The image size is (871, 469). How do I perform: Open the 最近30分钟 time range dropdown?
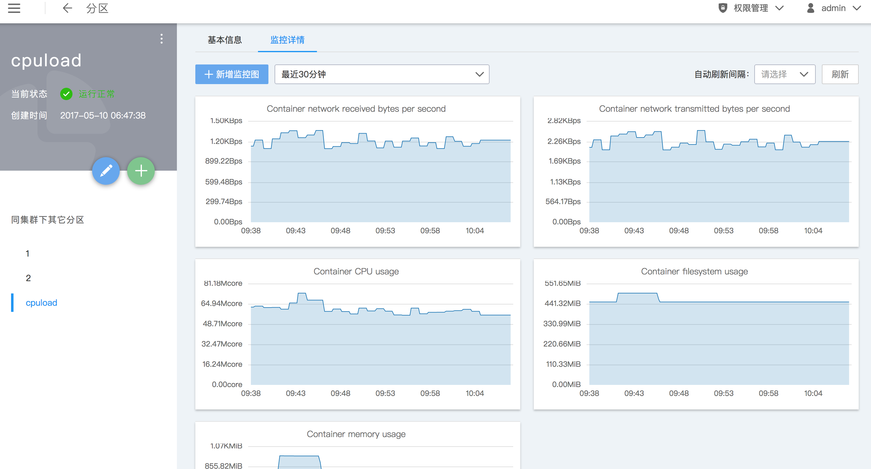click(x=382, y=74)
